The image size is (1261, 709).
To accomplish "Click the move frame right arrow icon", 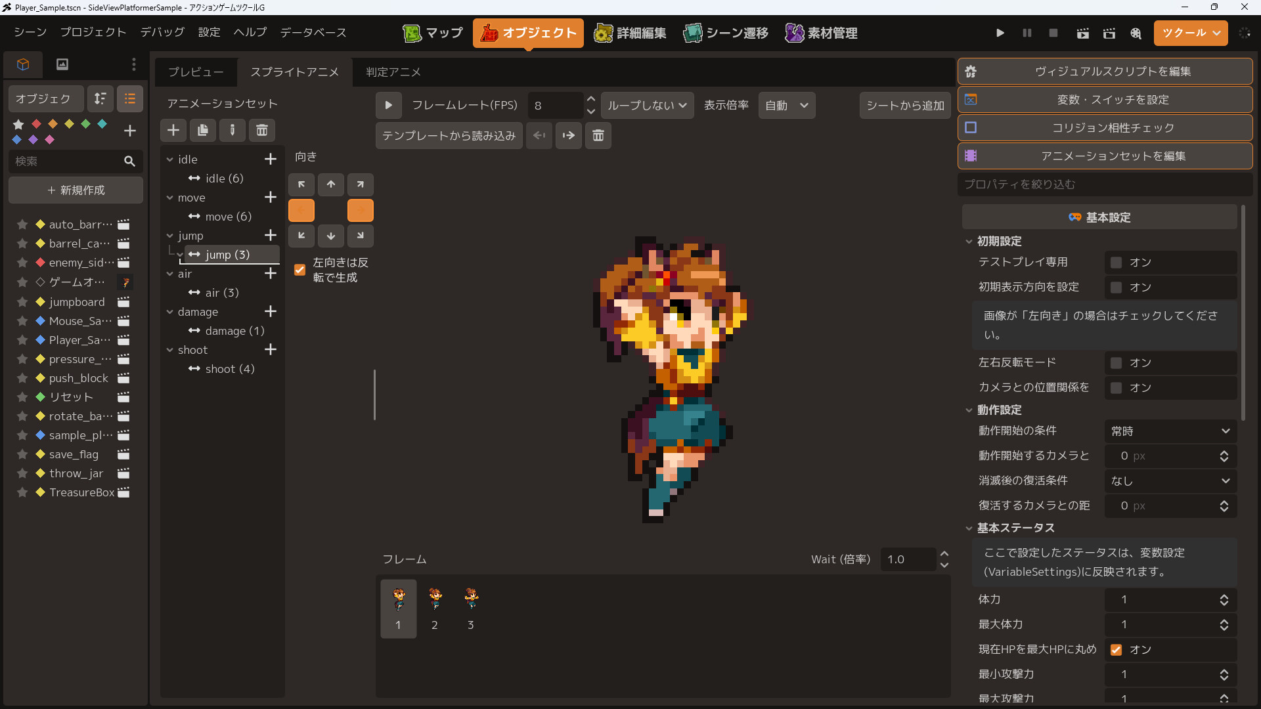I will point(569,135).
